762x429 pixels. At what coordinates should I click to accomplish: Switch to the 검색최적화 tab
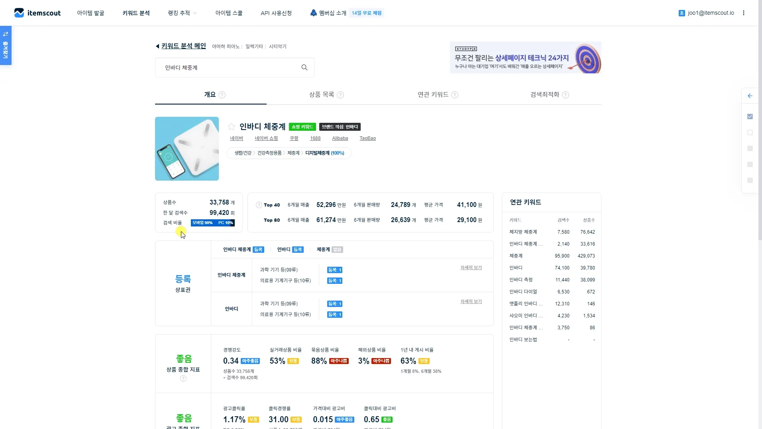[545, 94]
